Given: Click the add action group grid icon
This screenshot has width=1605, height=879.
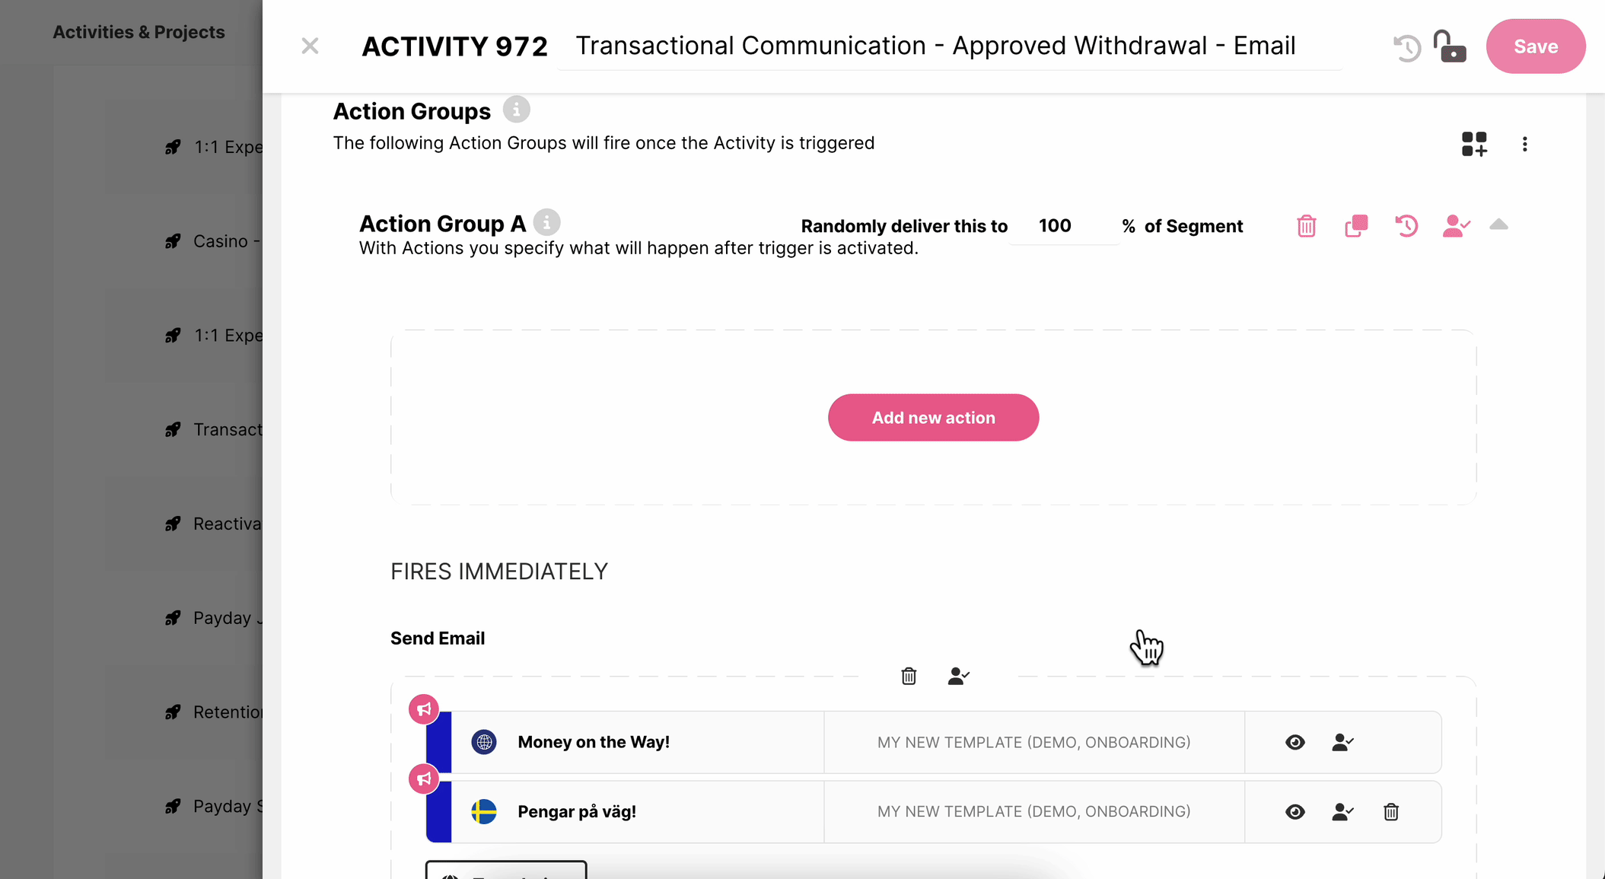Looking at the screenshot, I should (1473, 144).
